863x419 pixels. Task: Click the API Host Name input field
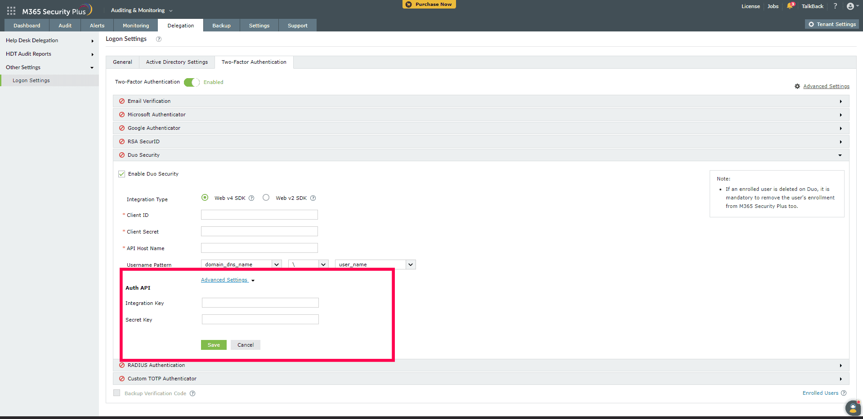click(x=259, y=248)
